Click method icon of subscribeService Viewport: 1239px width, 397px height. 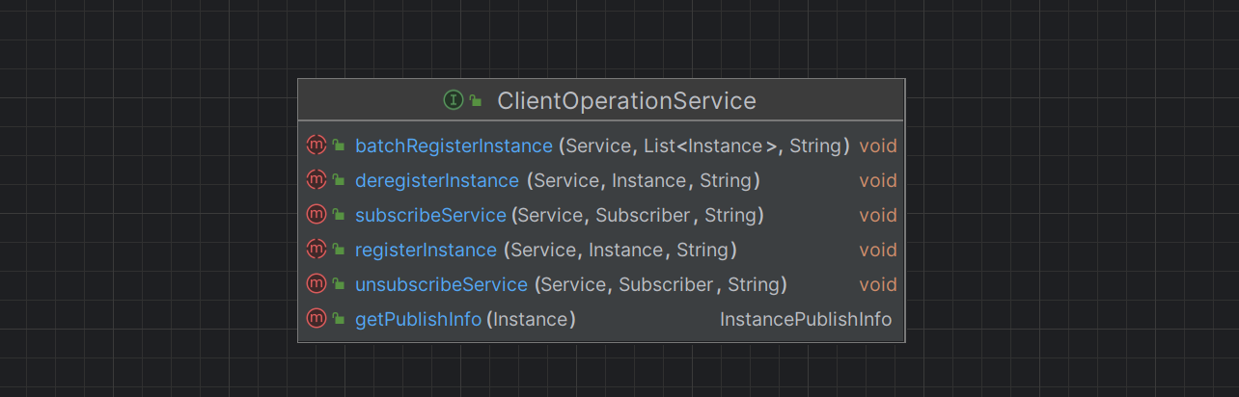[316, 215]
